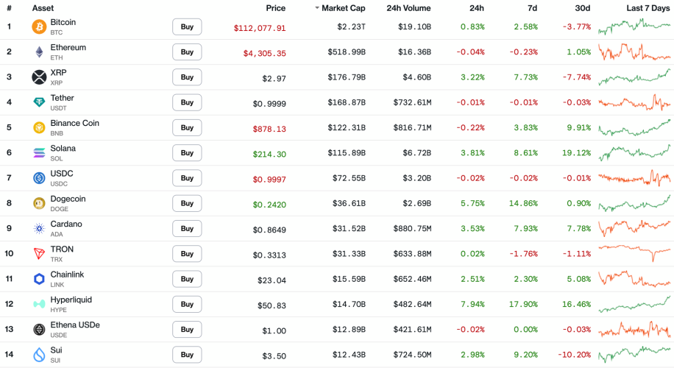
Task: Click the Sui water drop icon
Action: coord(39,355)
